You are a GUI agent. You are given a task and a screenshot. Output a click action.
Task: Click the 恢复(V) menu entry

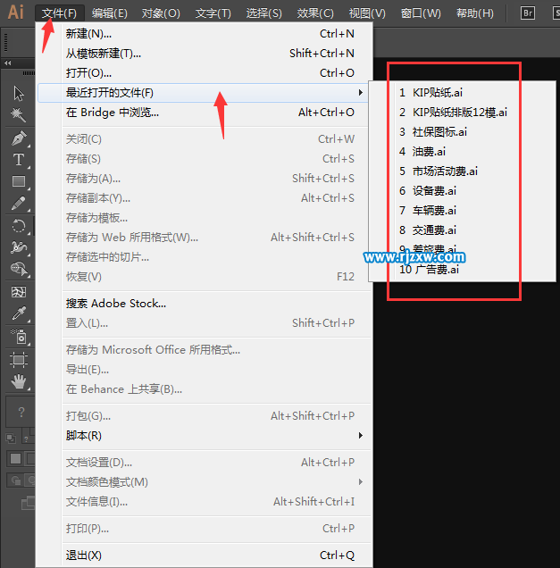pos(205,276)
